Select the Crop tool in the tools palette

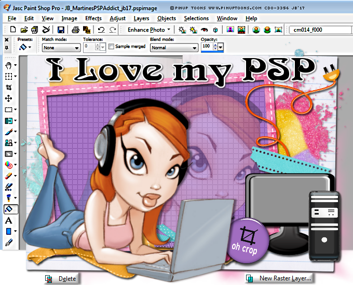click(x=9, y=87)
